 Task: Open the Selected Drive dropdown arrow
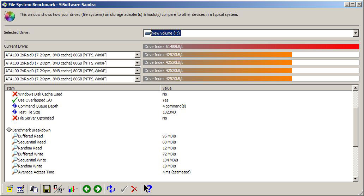[356, 33]
